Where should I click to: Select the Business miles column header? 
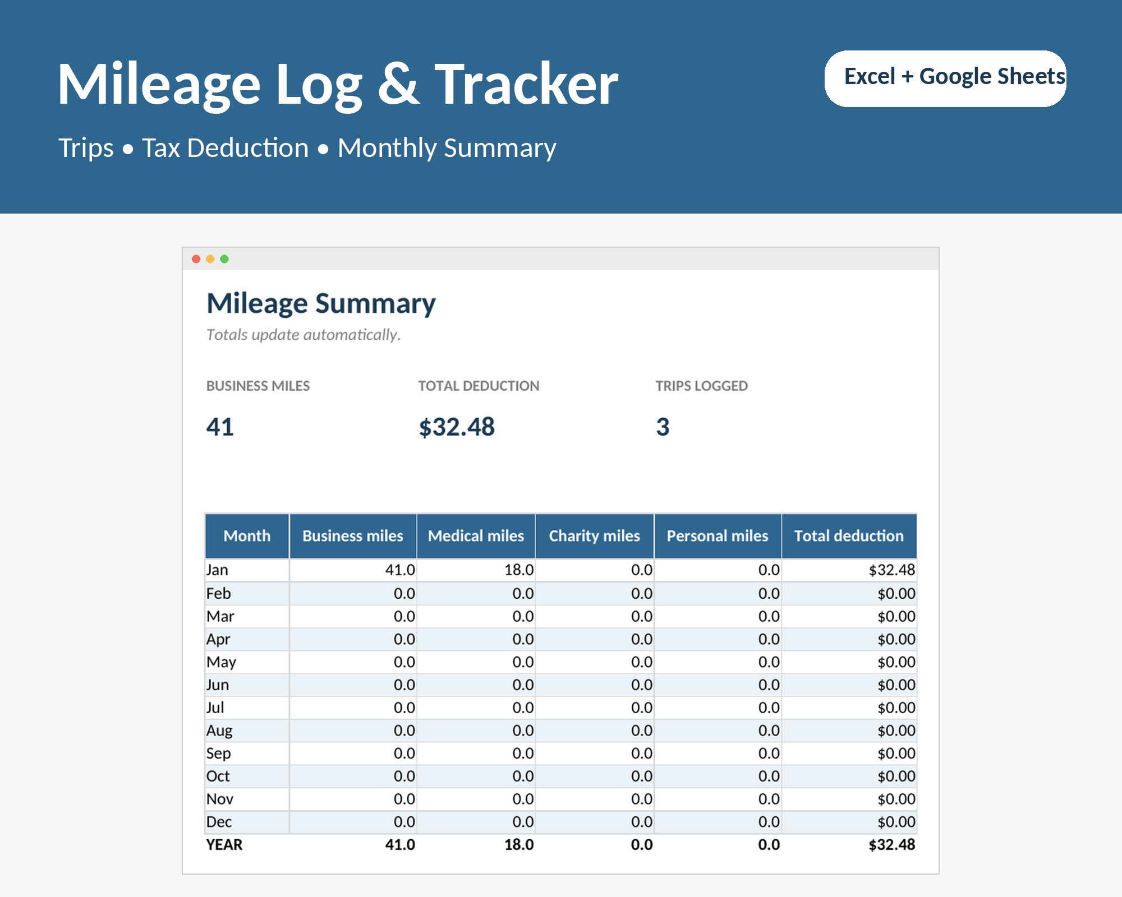tap(353, 536)
